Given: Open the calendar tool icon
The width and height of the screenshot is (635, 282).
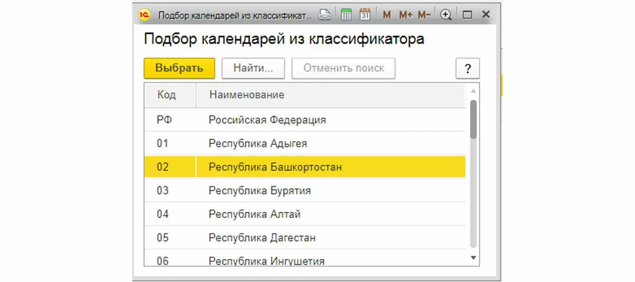Looking at the screenshot, I should (365, 15).
